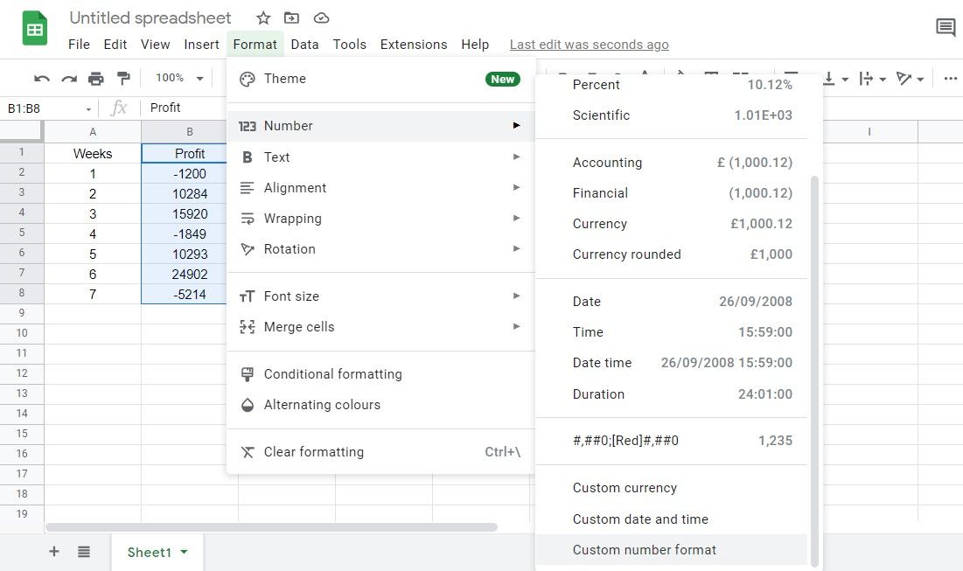Click the Google Sheets home logo
The width and height of the screenshot is (963, 571).
tap(35, 29)
